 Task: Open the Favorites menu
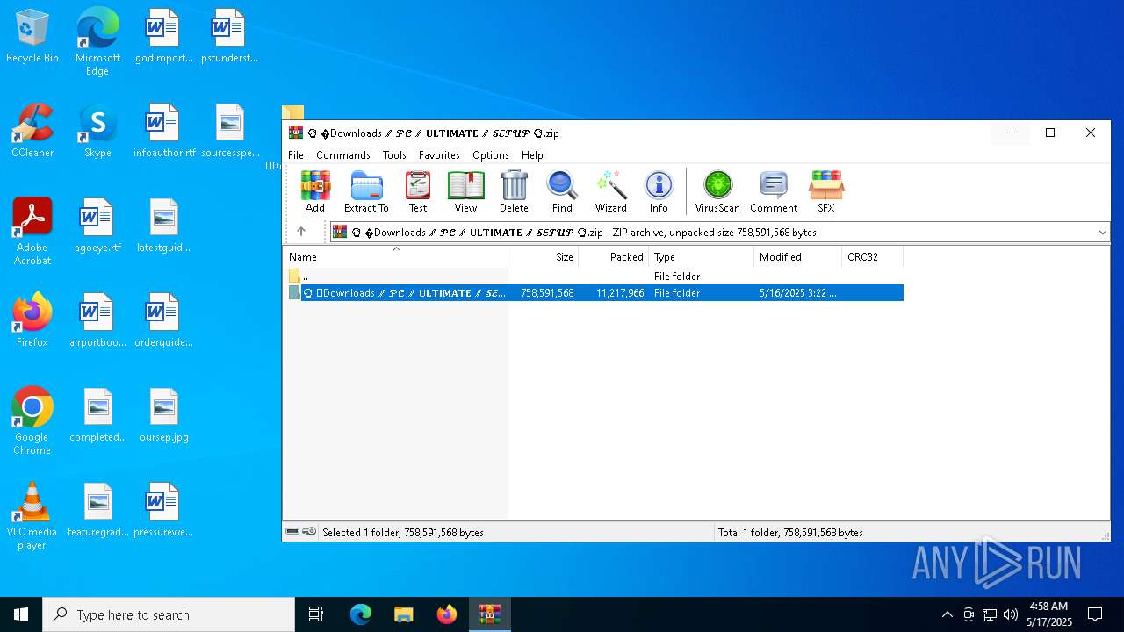(x=439, y=155)
